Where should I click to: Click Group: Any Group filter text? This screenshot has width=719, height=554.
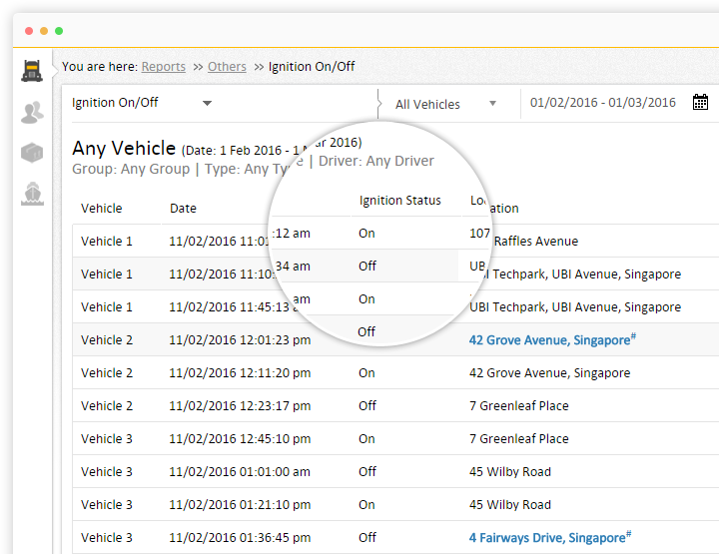click(x=131, y=169)
